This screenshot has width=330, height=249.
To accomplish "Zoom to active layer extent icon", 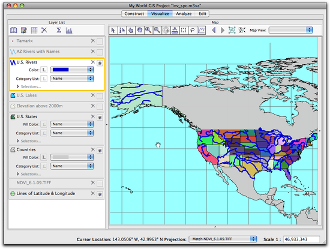I will (x=242, y=30).
